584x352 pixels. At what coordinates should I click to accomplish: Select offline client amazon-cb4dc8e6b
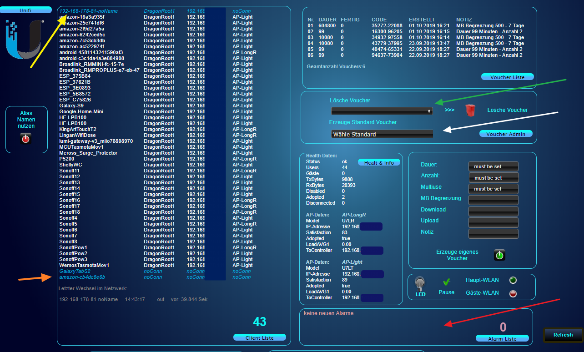click(x=82, y=277)
